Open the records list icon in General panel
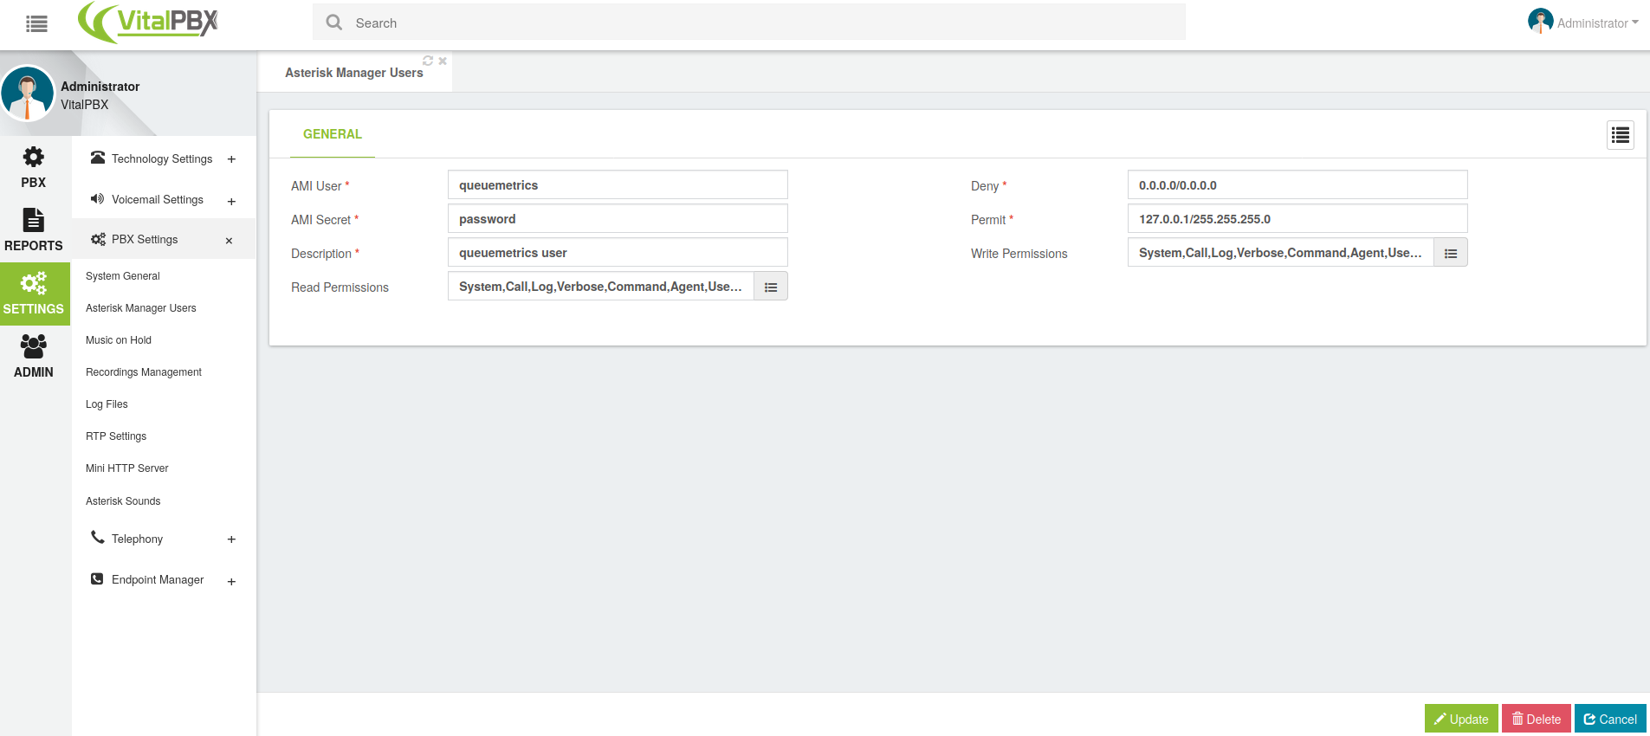1650x736 pixels. coord(1620,135)
